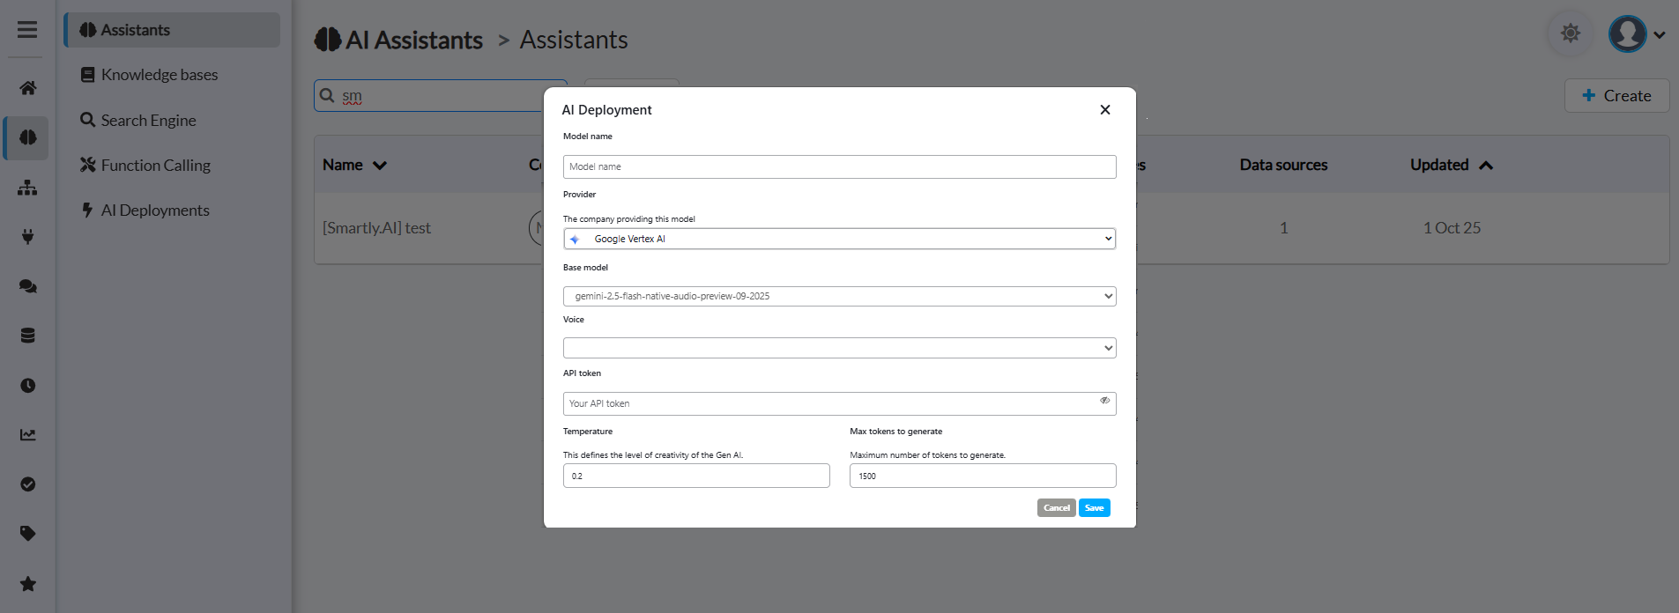Viewport: 1679px width, 613px height.
Task: Open the Voice dropdown
Action: (x=839, y=348)
